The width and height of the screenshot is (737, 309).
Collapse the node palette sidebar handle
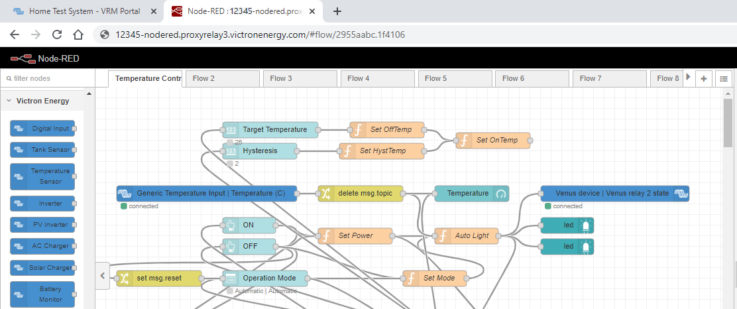coord(102,275)
